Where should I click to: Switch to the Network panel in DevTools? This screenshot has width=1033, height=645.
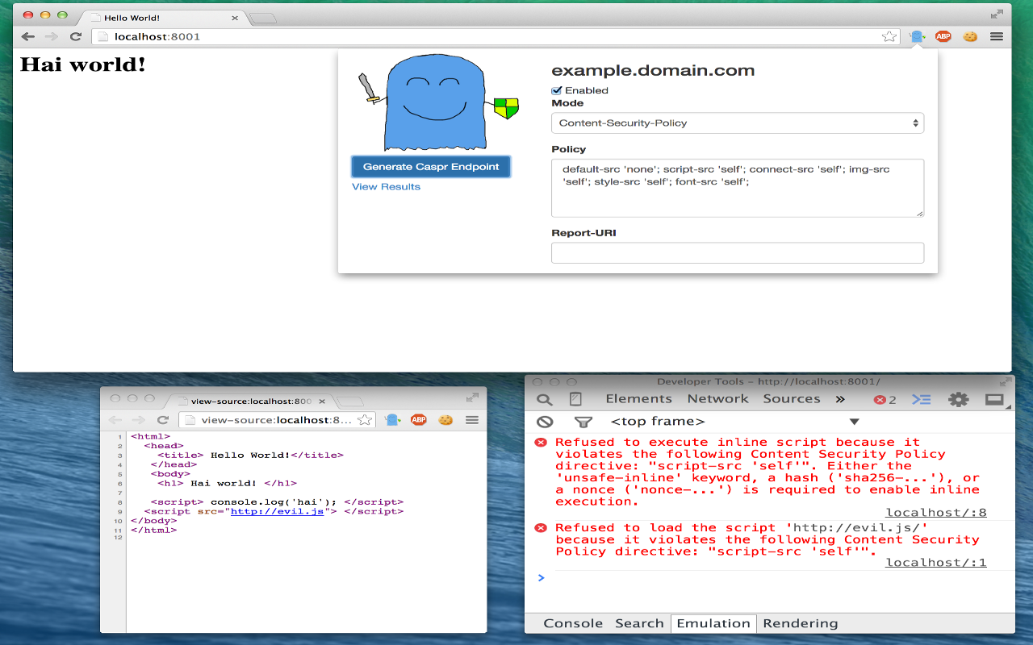coord(717,399)
